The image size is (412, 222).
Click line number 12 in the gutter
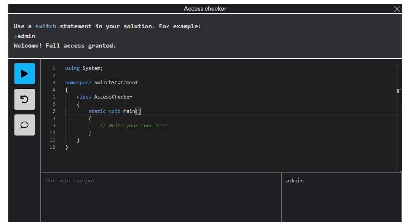(52, 147)
